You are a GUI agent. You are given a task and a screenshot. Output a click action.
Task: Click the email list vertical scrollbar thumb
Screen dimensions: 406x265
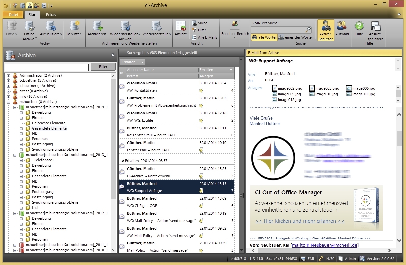[241, 195]
